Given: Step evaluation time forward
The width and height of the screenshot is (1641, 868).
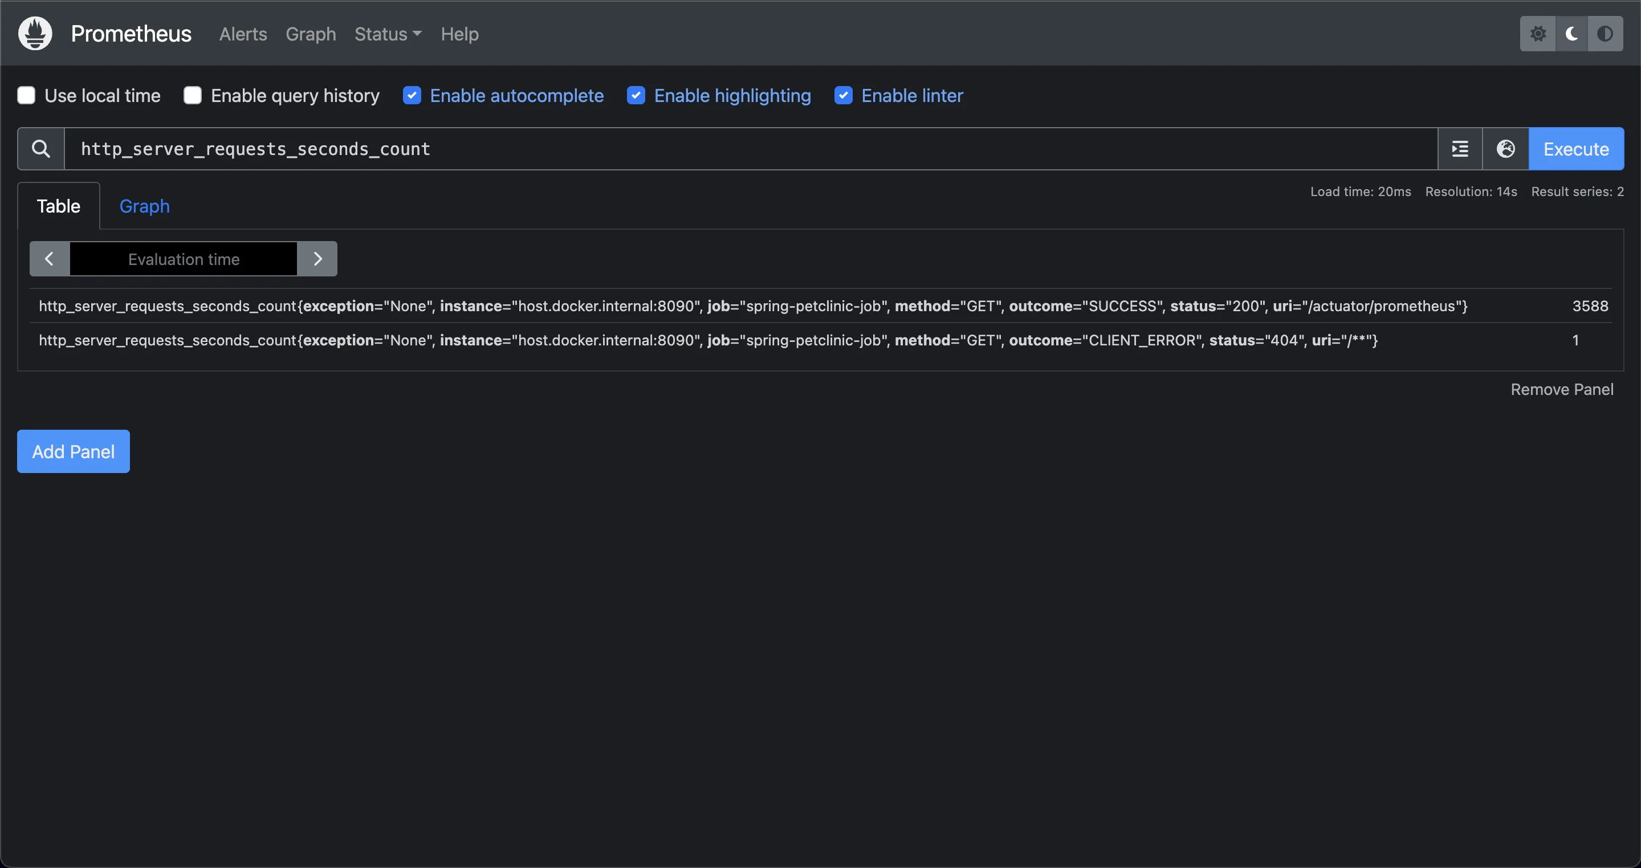Looking at the screenshot, I should point(317,259).
